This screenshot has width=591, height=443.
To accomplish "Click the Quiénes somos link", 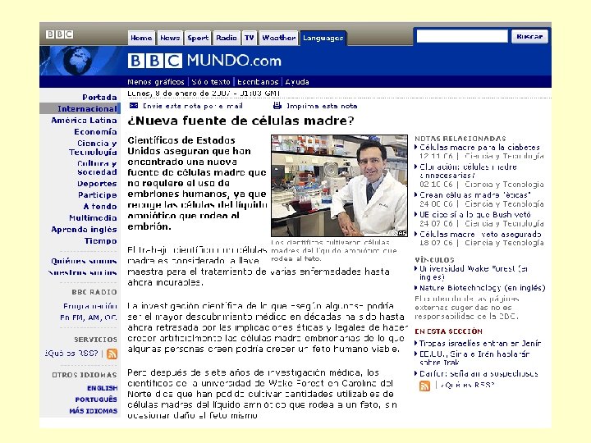I will [84, 261].
